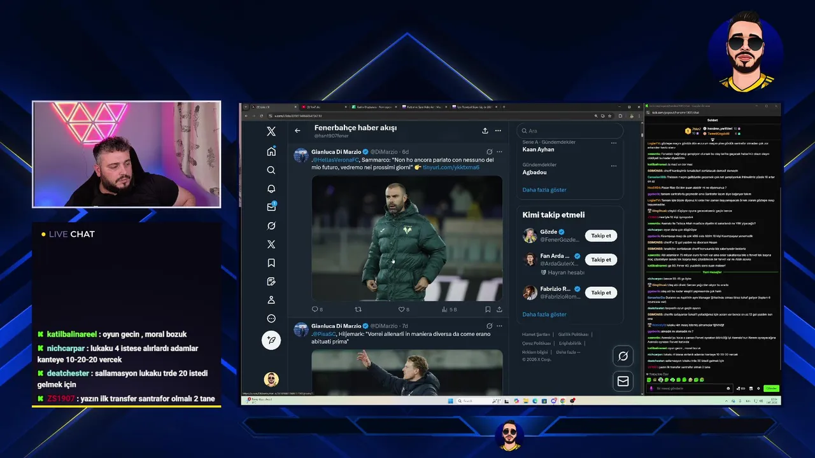
Task: Go back using the list header arrow
Action: click(297, 130)
